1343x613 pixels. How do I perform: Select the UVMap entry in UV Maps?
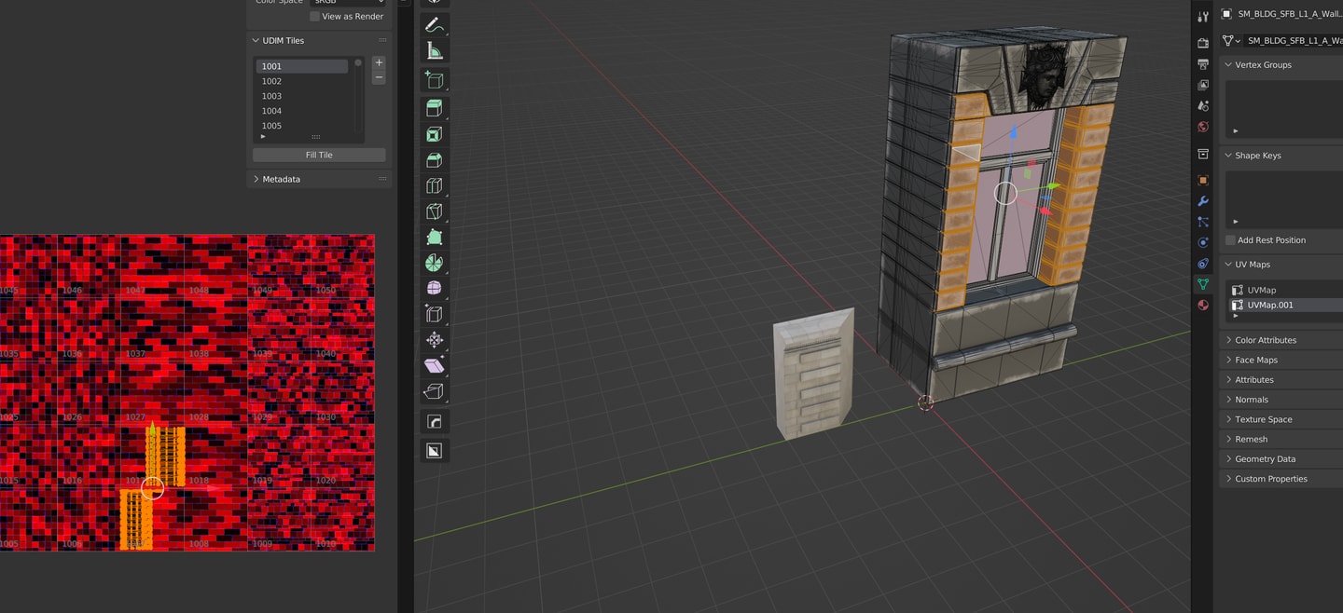point(1262,290)
